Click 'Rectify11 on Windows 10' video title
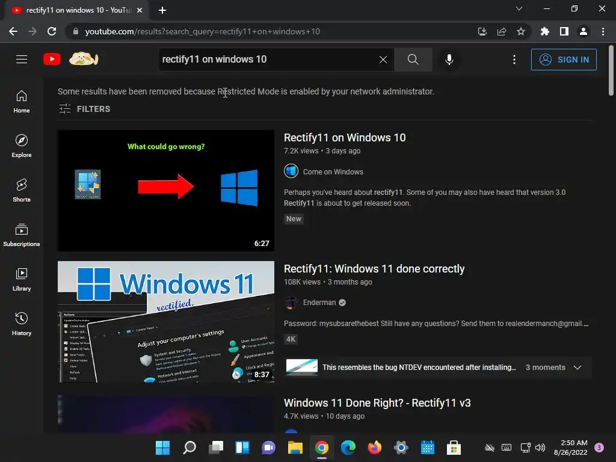The width and height of the screenshot is (616, 462). tap(345, 138)
